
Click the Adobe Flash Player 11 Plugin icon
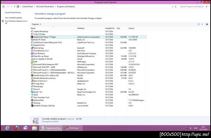32,37
